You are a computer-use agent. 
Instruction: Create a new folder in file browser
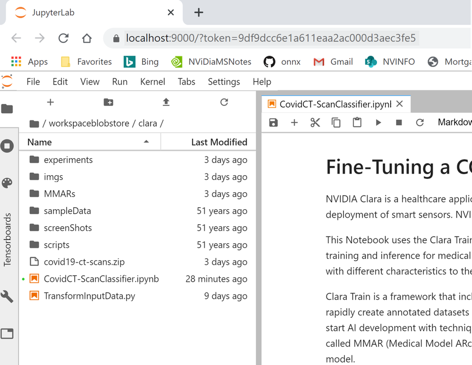(x=108, y=102)
